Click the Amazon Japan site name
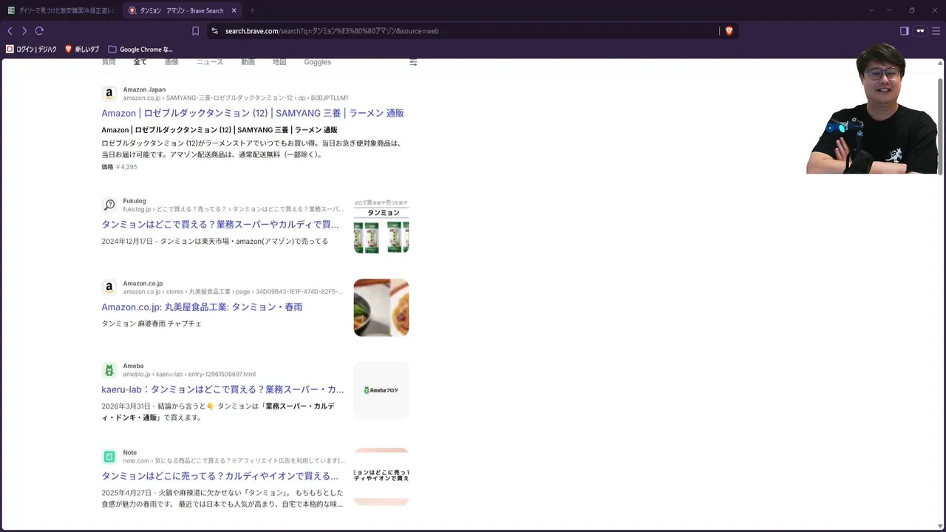This screenshot has height=532, width=946. [144, 89]
